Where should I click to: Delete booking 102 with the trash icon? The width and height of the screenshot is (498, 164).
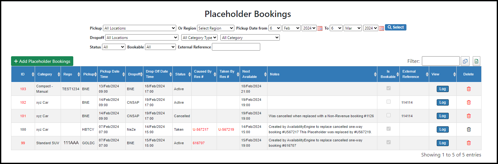click(x=469, y=102)
